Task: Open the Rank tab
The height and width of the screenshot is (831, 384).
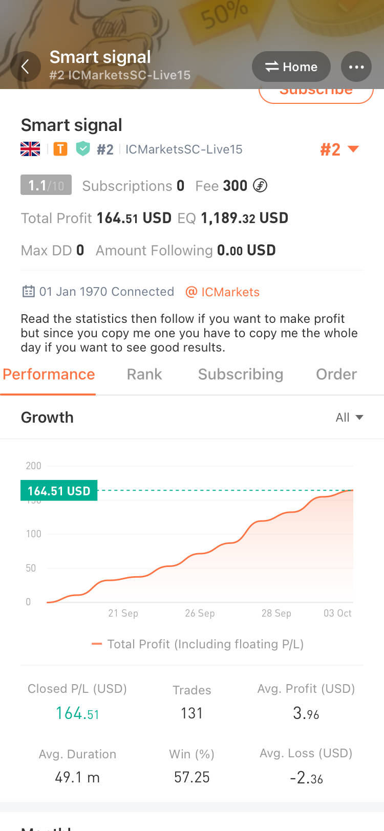Action: 144,375
